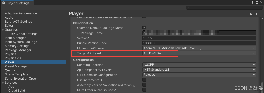Click the Project Settings gear tab icon
The image size is (264, 93).
(x=4, y=3)
